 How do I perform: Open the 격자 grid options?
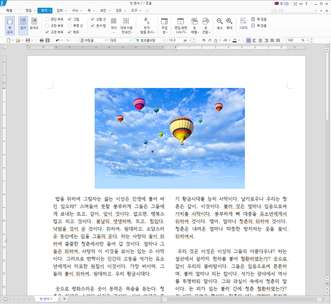tap(114, 26)
